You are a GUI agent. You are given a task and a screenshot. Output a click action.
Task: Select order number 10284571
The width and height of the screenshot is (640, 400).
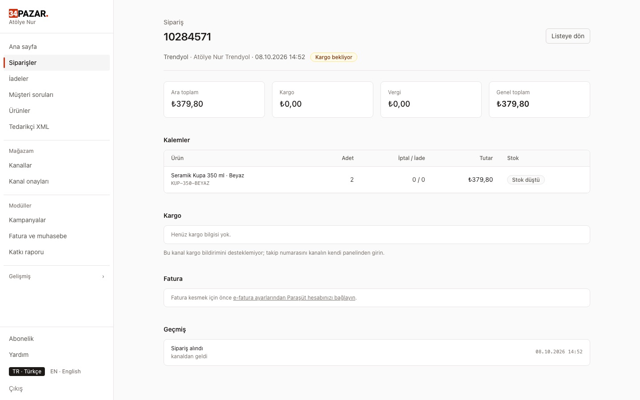tap(187, 37)
